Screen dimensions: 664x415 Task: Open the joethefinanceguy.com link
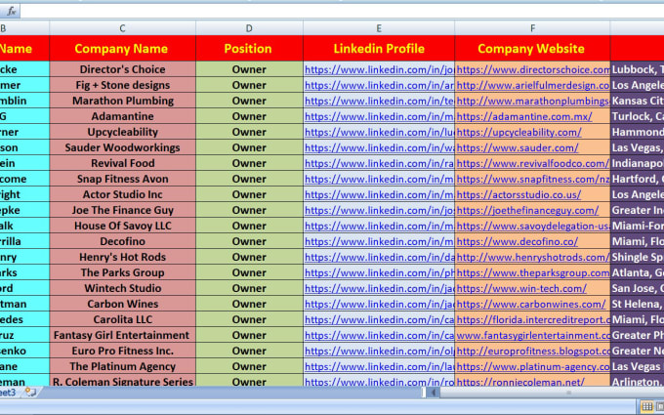(x=527, y=211)
